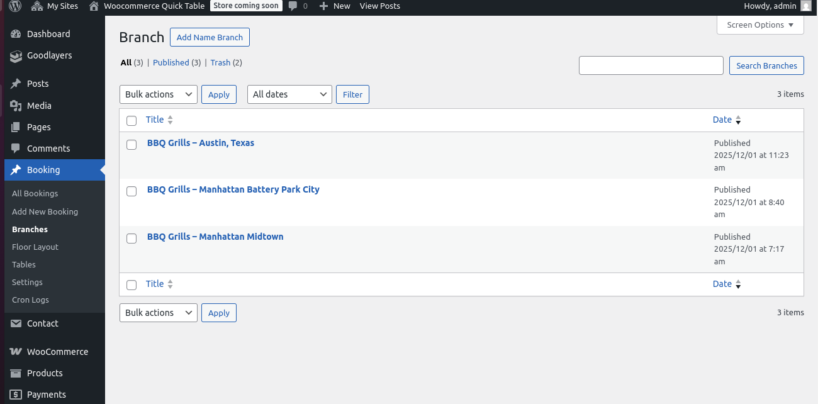Open the comments bubble icon in admin bar
Screen dimensions: 818x404
(x=293, y=6)
